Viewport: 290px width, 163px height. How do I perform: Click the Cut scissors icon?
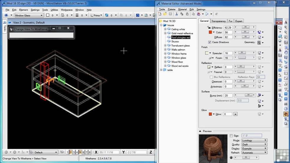[177, 14]
